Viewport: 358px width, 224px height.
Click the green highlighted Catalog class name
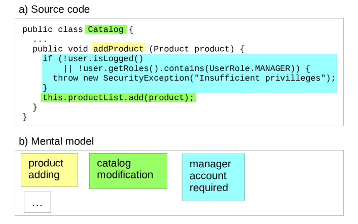click(105, 29)
